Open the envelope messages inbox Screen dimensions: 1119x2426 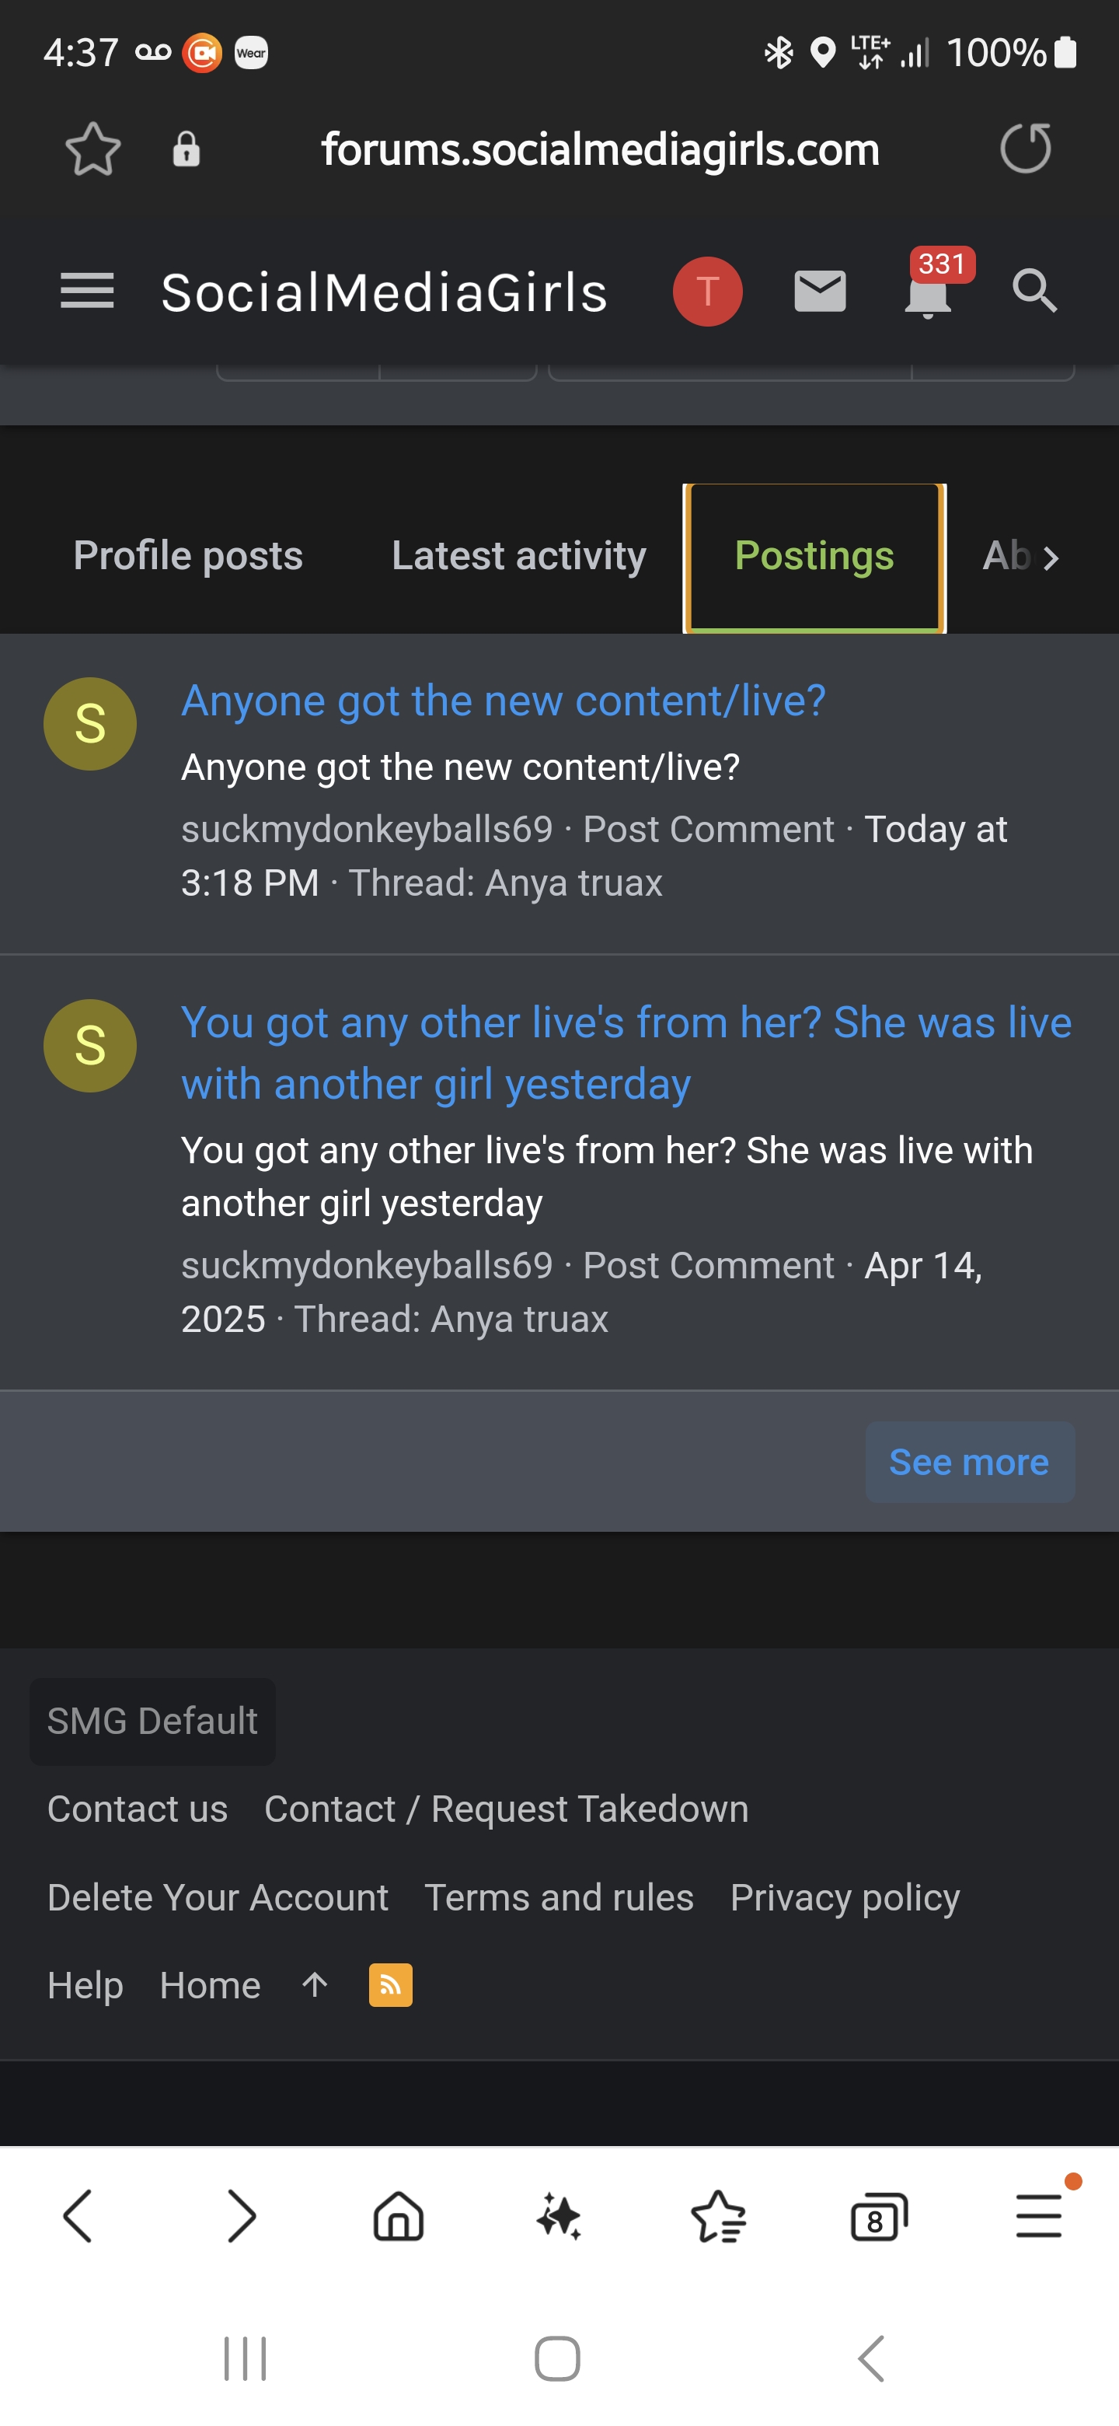click(820, 291)
